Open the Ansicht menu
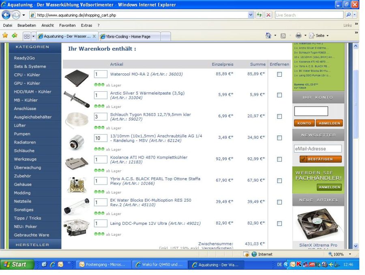Viewport: 365px width, 275px height. (x=48, y=26)
